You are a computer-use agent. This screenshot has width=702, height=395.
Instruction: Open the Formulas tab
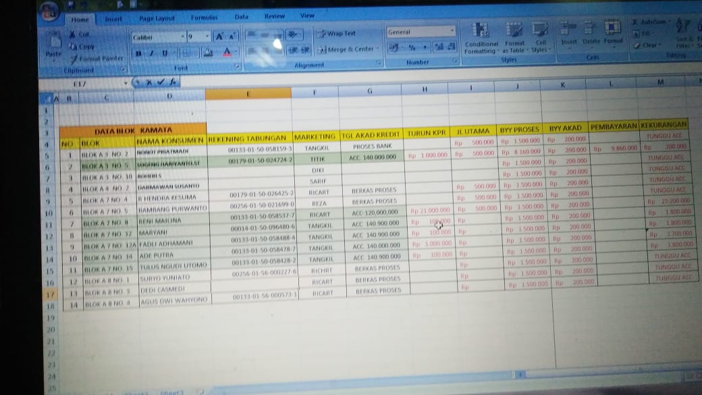tap(204, 18)
